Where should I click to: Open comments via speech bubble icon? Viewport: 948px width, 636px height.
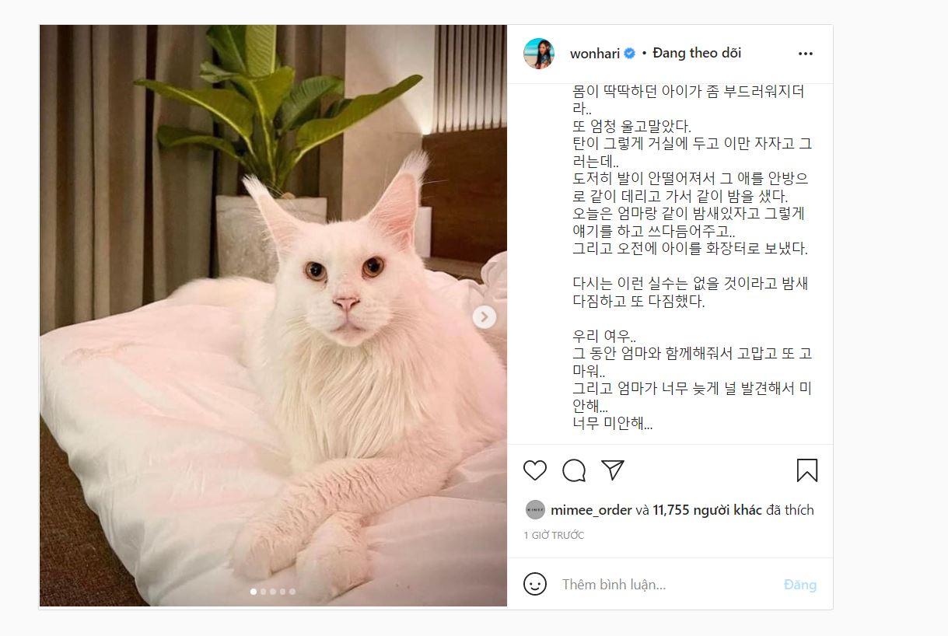tap(574, 470)
